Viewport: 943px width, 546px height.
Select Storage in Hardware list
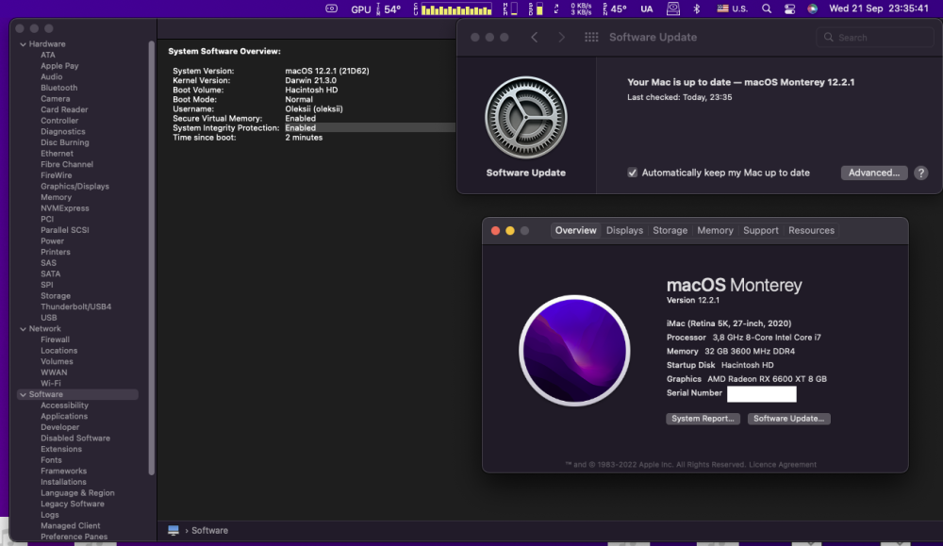56,296
